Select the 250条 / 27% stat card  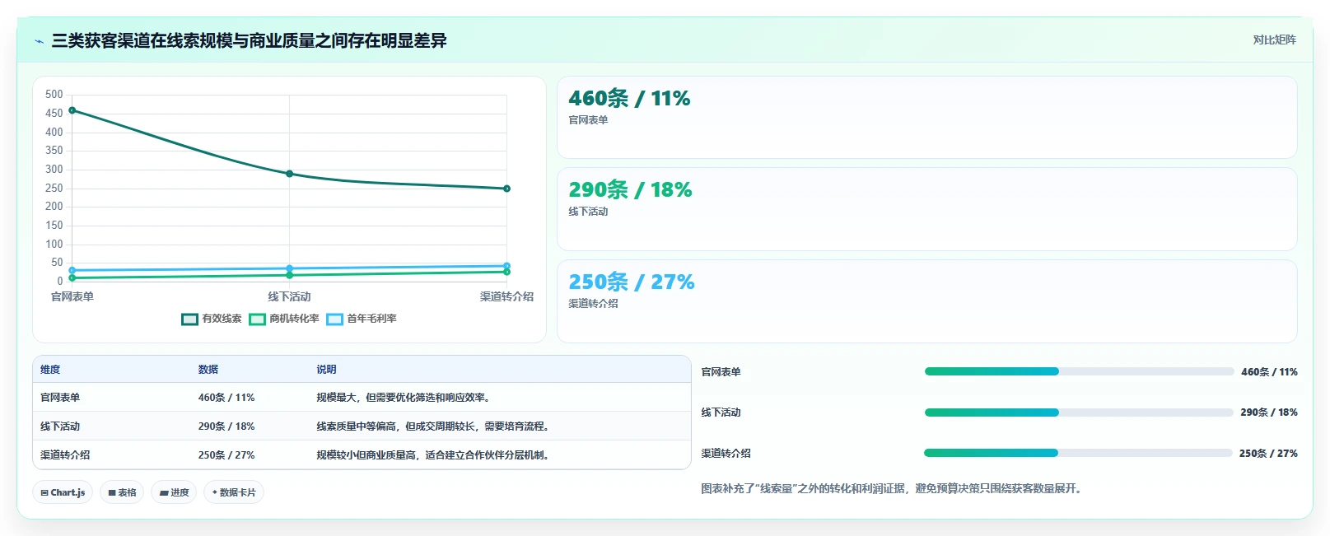pyautogui.click(x=926, y=301)
